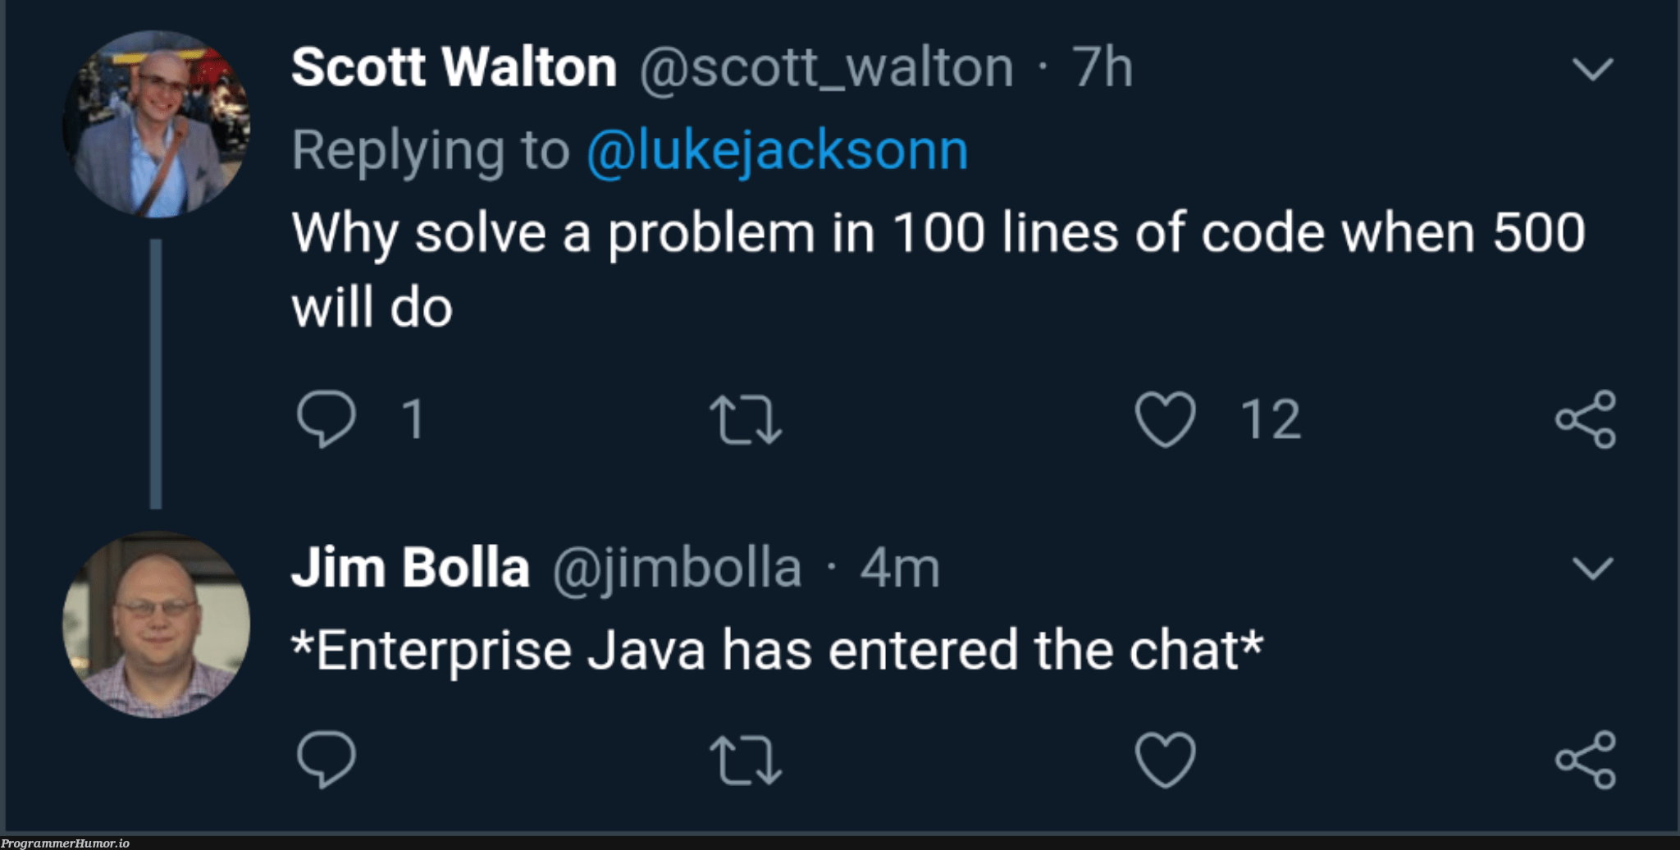Click the @jimbolla handle

click(x=677, y=568)
